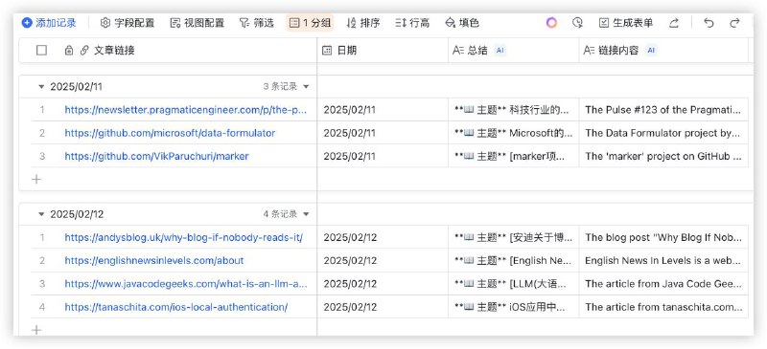This screenshot has height=349, width=767.
Task: Open the 排序 sort option
Action: tap(363, 23)
